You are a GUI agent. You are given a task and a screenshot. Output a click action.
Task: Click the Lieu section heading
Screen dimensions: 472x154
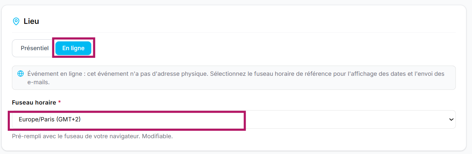(31, 21)
